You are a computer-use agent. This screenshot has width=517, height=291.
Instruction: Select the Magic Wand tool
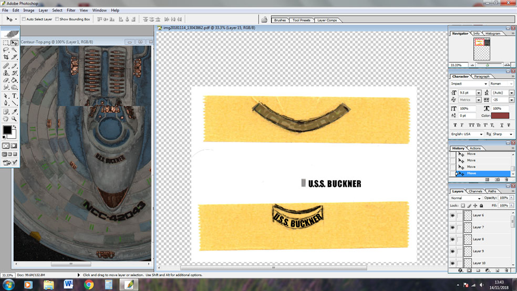click(14, 50)
